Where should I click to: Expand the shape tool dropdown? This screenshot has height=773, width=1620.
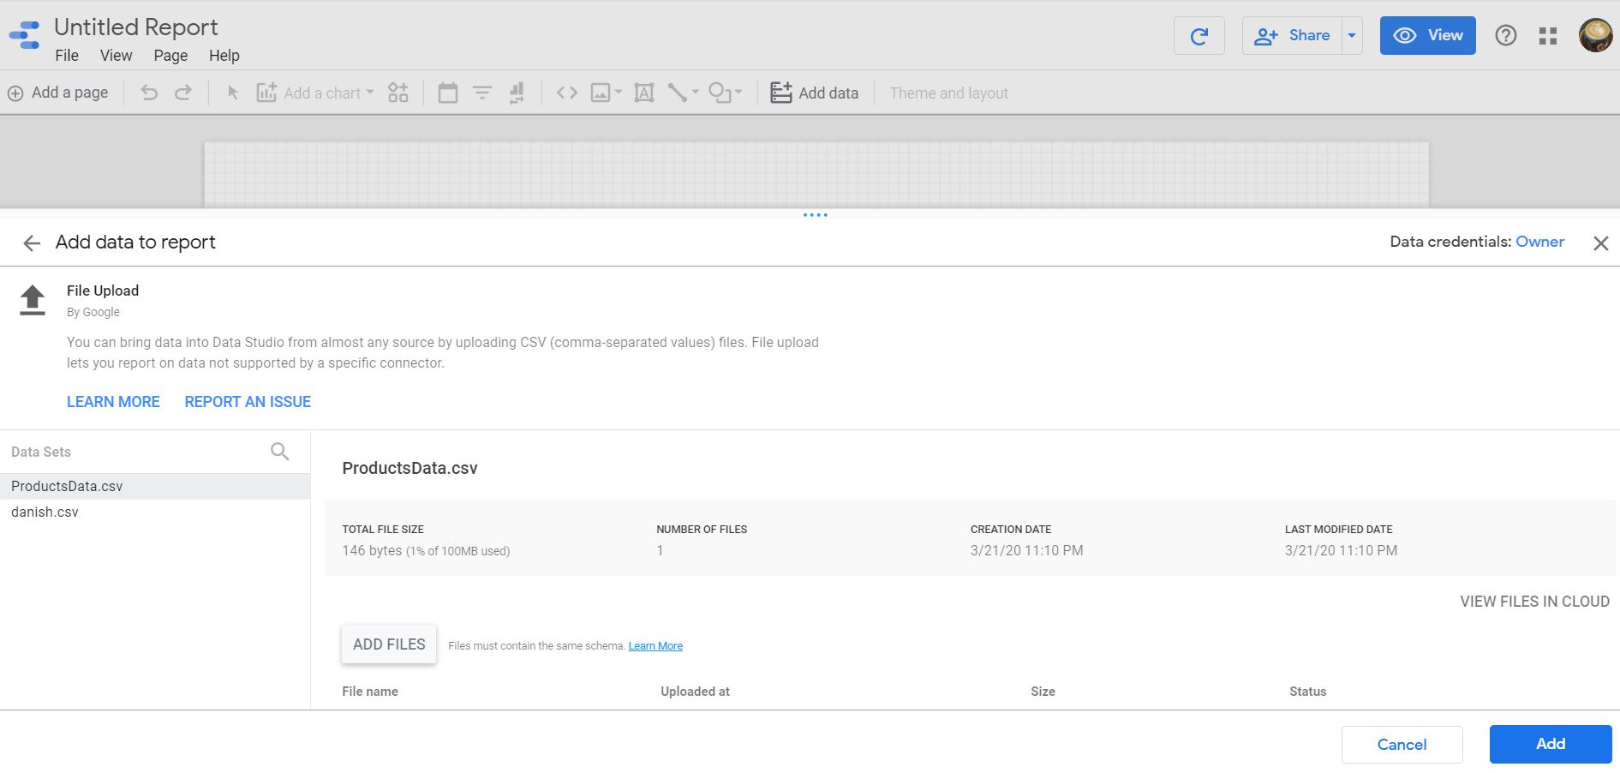coord(725,93)
